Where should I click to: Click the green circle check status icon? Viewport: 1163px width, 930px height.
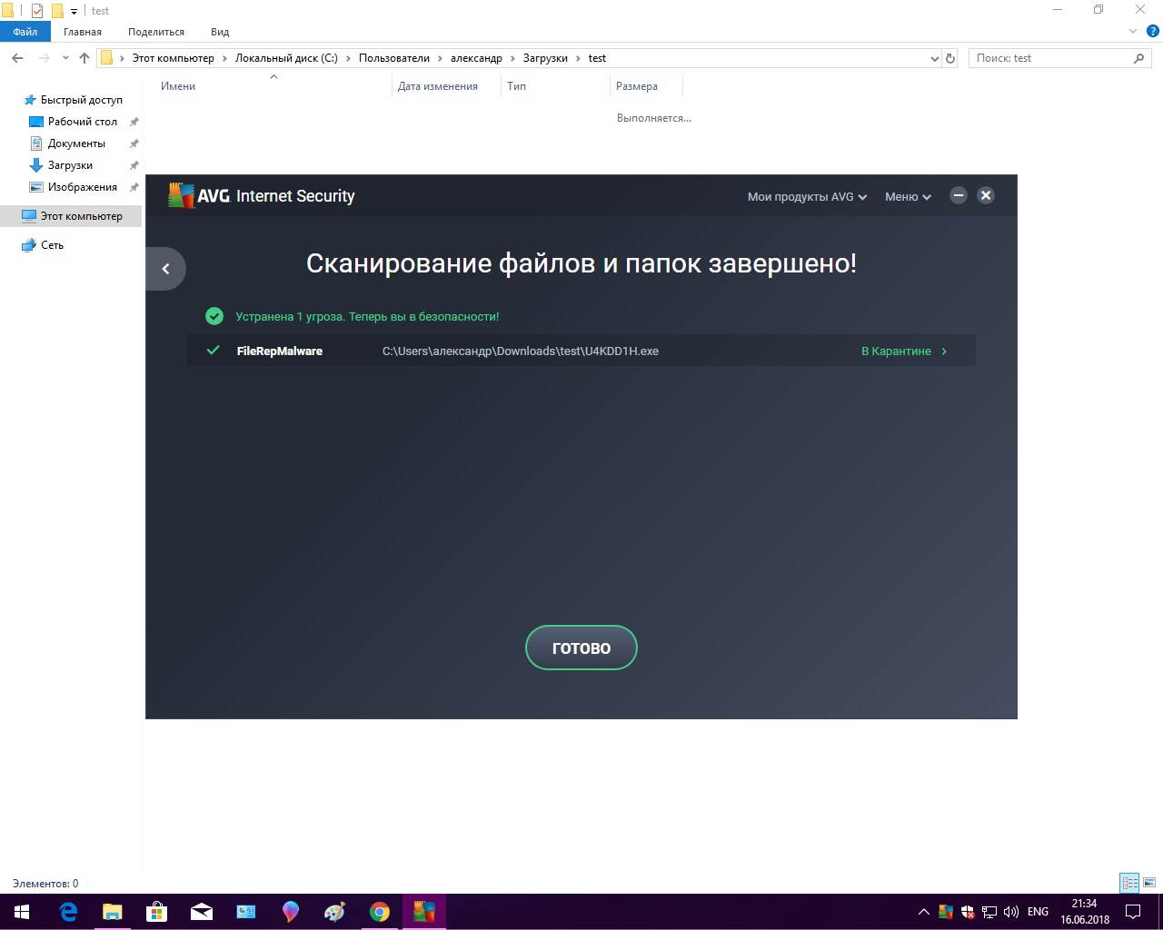[x=214, y=316]
